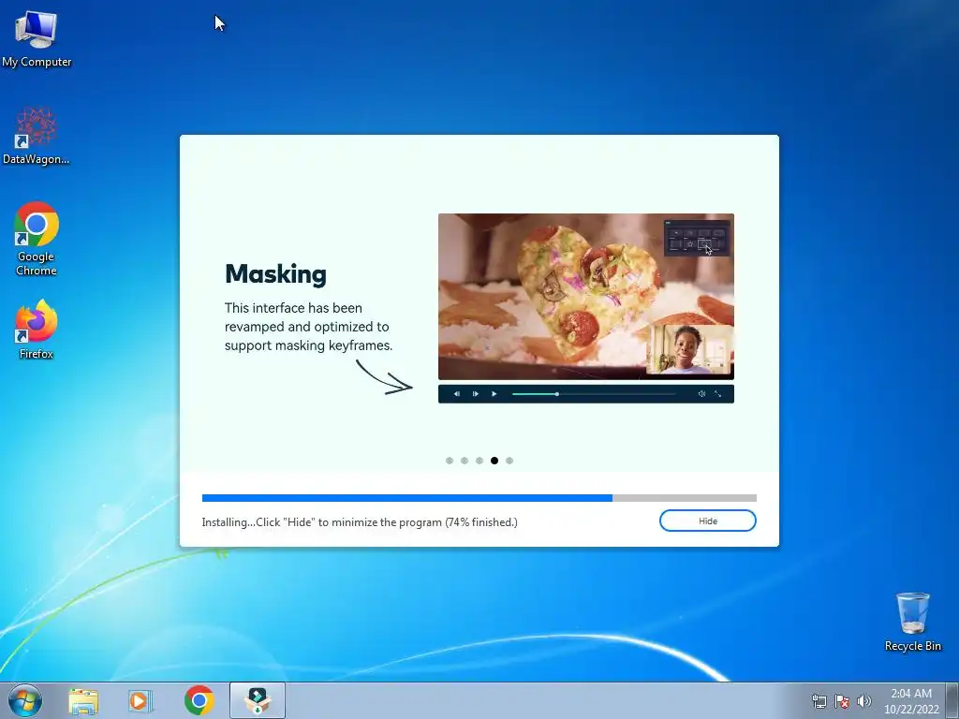Open the volume speaker tray icon
Image resolution: width=959 pixels, height=719 pixels.
point(864,701)
